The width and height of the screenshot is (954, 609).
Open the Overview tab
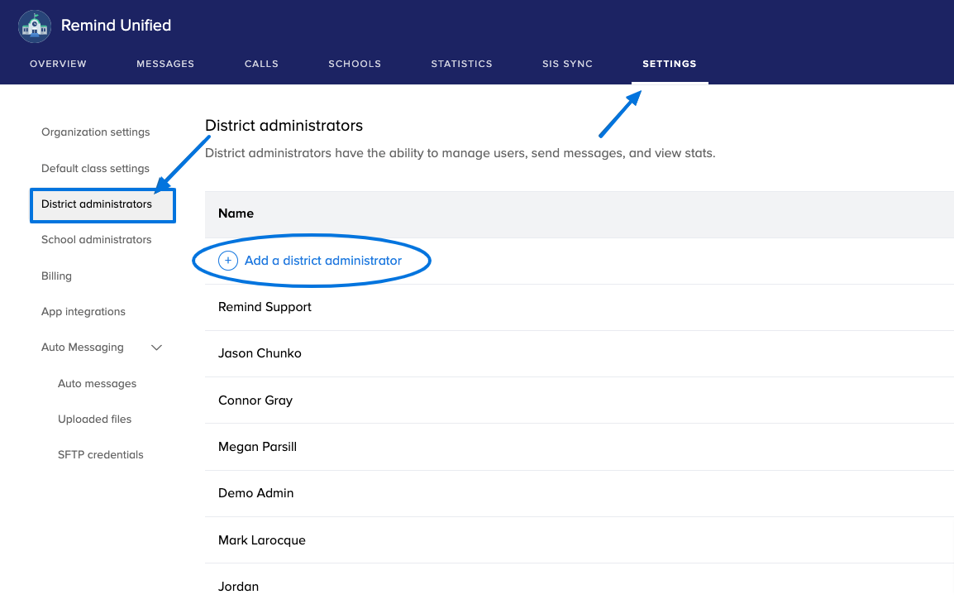(x=58, y=64)
